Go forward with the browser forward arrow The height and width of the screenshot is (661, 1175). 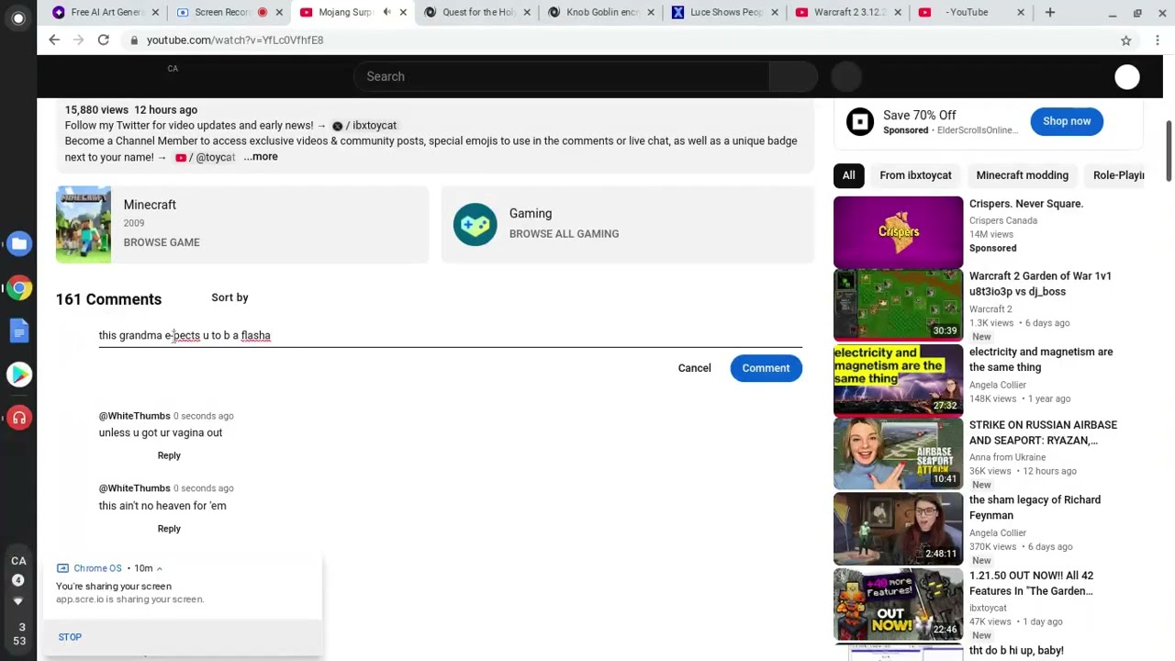point(79,39)
